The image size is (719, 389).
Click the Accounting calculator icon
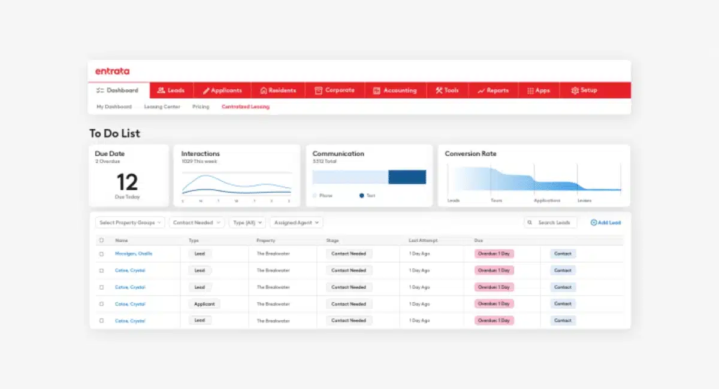click(x=377, y=90)
